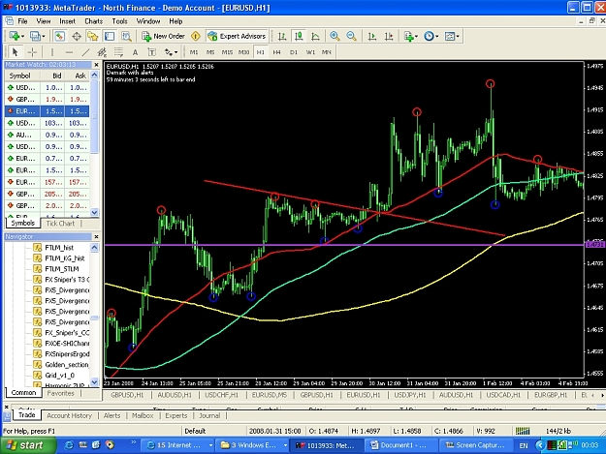Screen dimensions: 606x454
Task: Select the Equidistant Channel tool
Action: pos(102,52)
